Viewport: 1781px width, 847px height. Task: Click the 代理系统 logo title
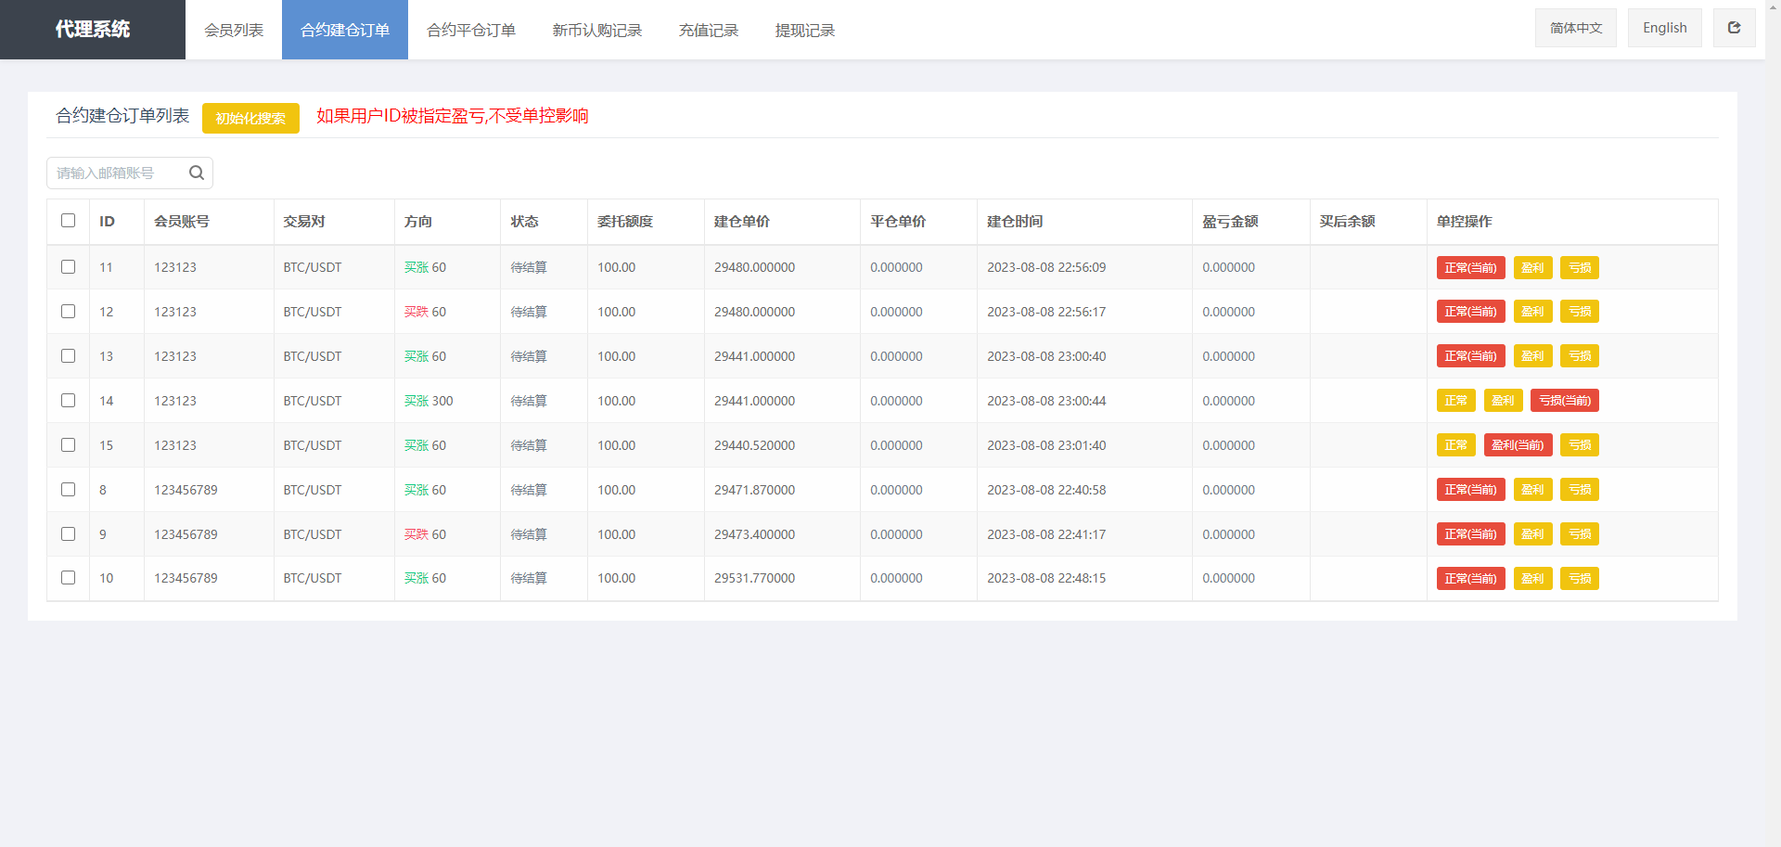(x=93, y=30)
